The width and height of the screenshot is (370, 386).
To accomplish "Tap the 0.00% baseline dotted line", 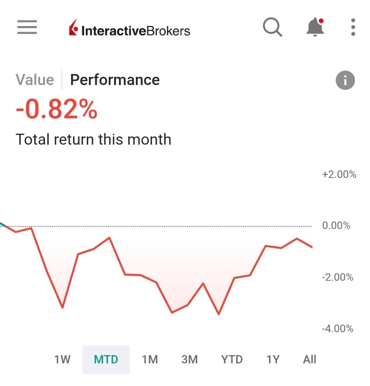I will pyautogui.click(x=189, y=227).
